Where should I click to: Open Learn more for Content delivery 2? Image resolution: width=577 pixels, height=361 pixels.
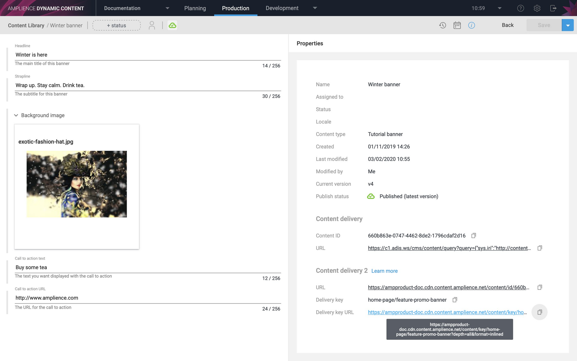384,271
